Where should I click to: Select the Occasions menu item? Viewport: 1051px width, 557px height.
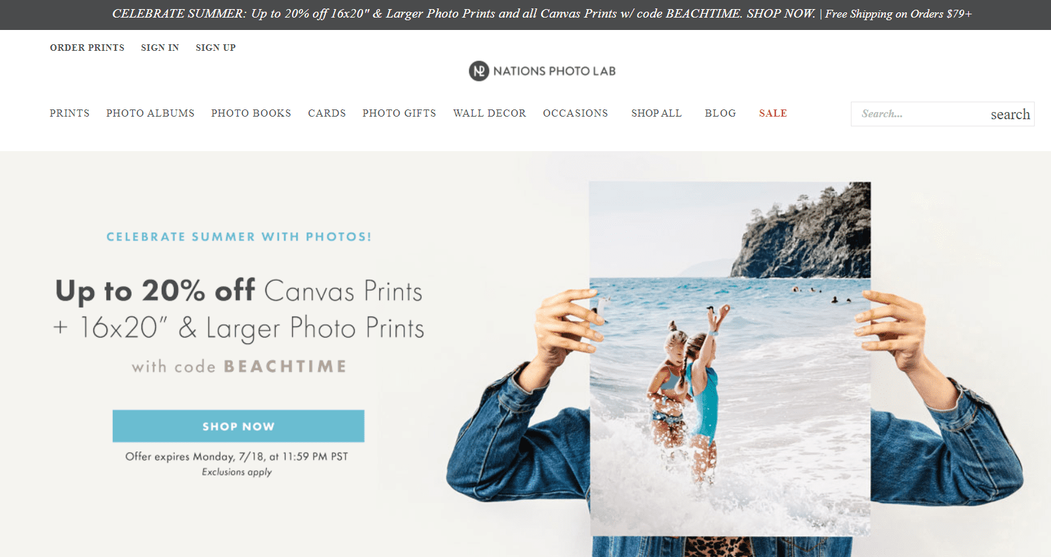(x=576, y=113)
